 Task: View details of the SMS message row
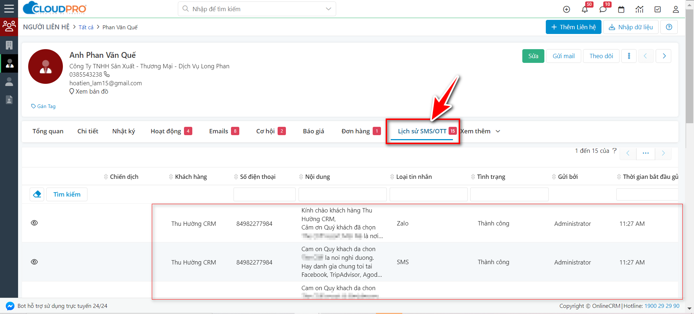tap(34, 262)
